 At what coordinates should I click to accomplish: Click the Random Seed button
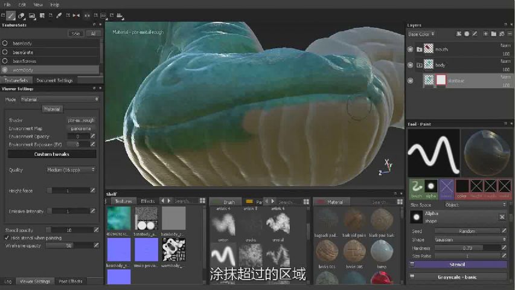467,231
